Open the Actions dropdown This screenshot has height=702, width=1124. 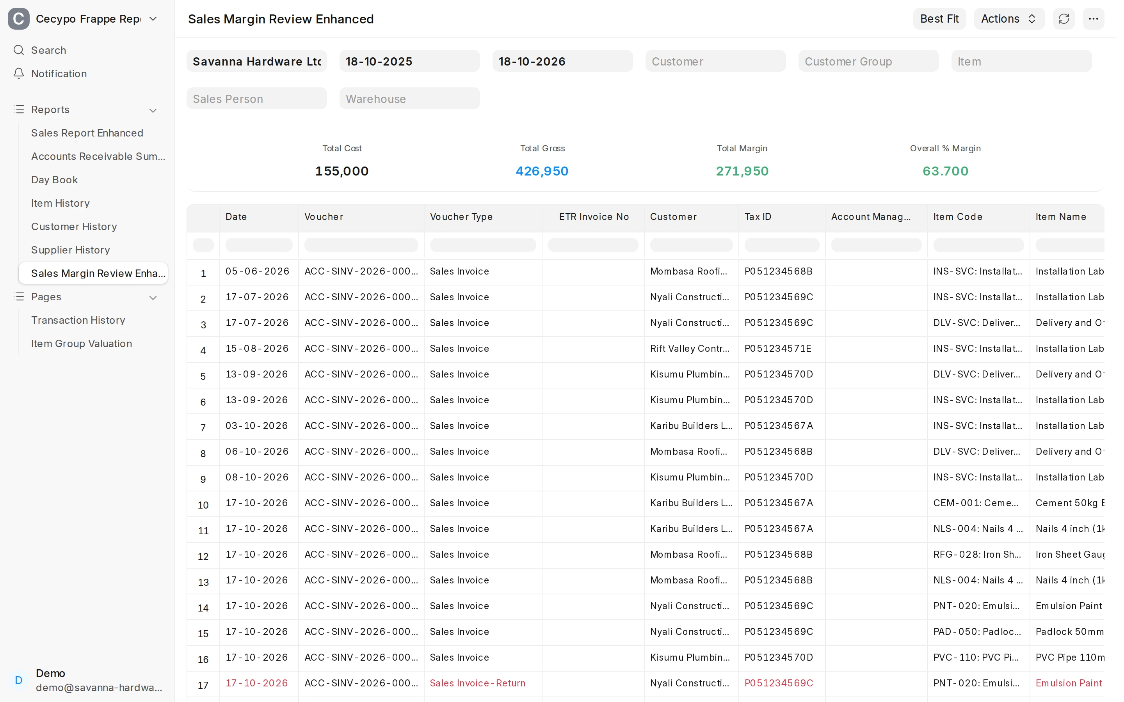coord(1009,19)
